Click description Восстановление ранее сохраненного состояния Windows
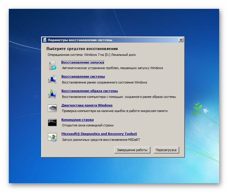 (105, 82)
